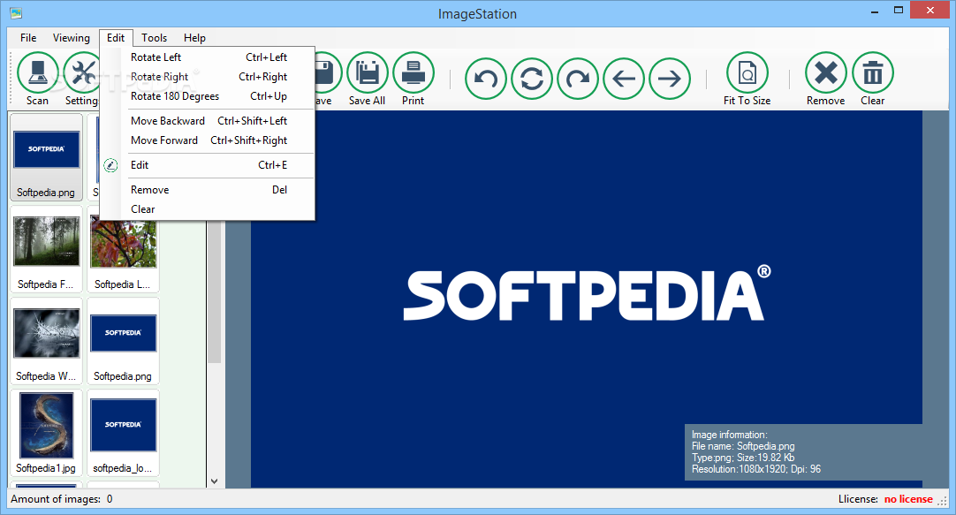Close the open Edit menu tab
Viewport: 956px width, 515px height.
116,38
